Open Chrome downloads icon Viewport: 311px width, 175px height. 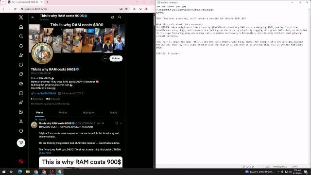(x=134, y=9)
